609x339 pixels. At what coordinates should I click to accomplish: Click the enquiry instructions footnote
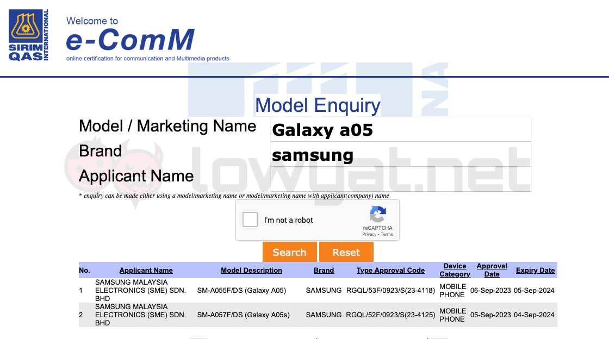click(234, 196)
